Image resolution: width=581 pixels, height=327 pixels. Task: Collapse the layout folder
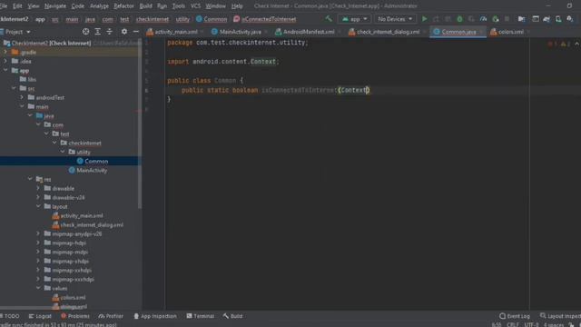click(x=38, y=206)
